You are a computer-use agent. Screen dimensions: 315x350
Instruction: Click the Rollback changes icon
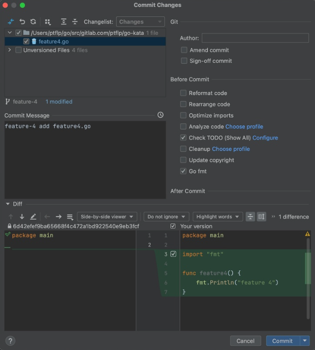click(x=22, y=22)
